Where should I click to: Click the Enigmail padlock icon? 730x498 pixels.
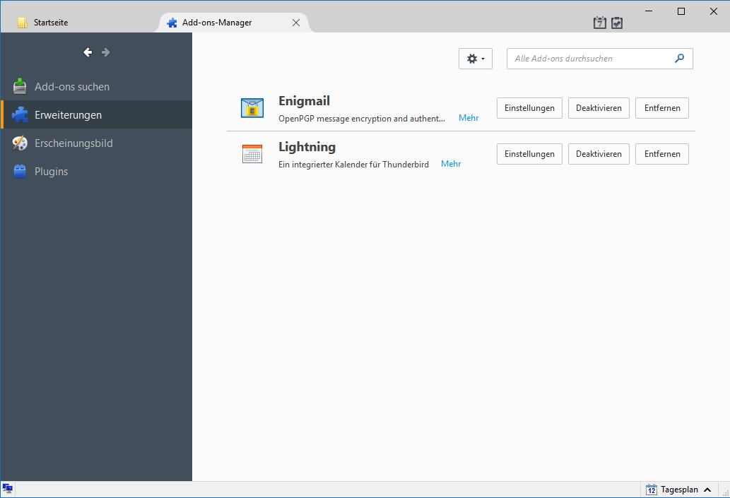252,108
